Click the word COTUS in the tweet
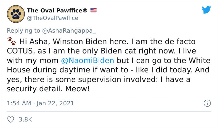The height and width of the screenshot is (128, 218). pyautogui.click(x=21, y=51)
